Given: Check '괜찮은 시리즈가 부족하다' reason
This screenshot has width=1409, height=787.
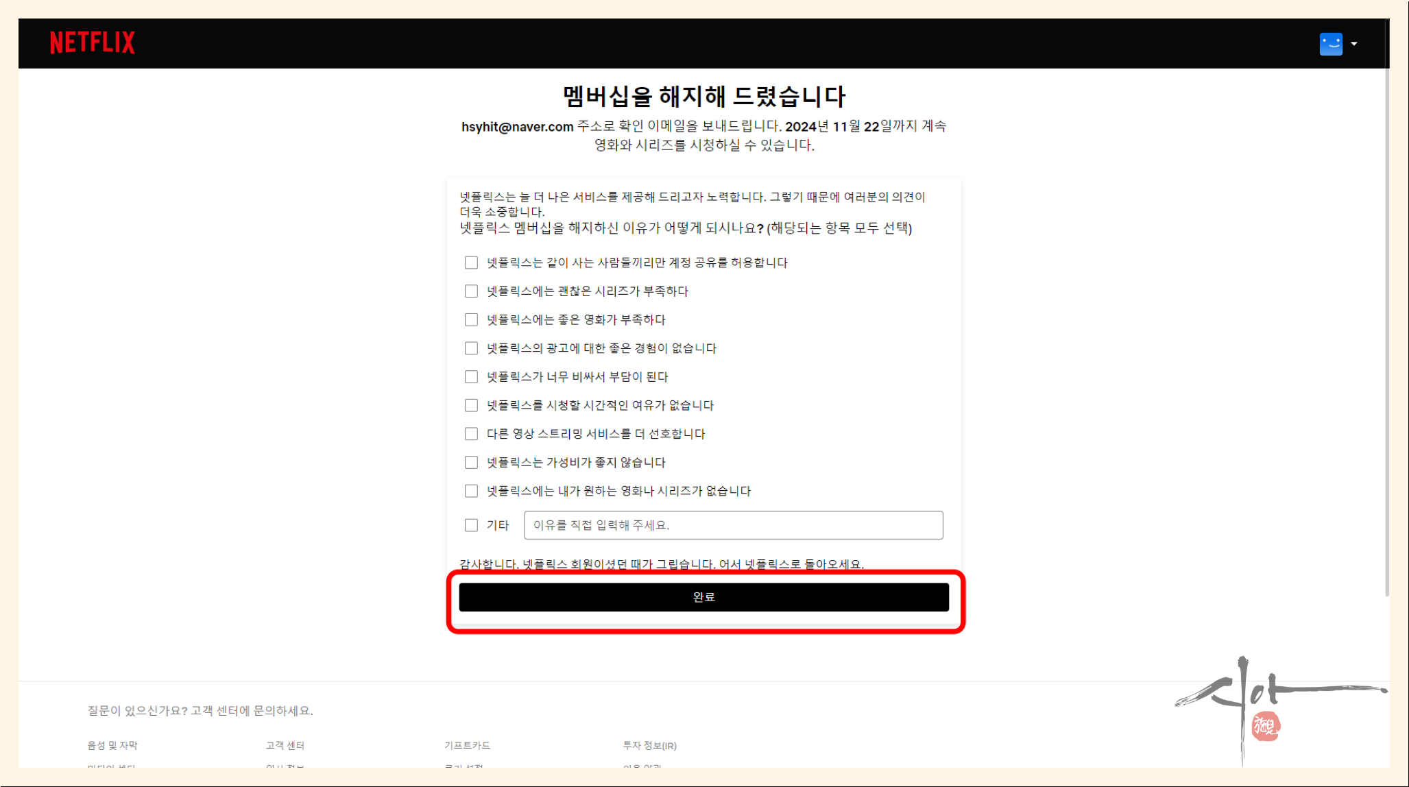Looking at the screenshot, I should (471, 291).
